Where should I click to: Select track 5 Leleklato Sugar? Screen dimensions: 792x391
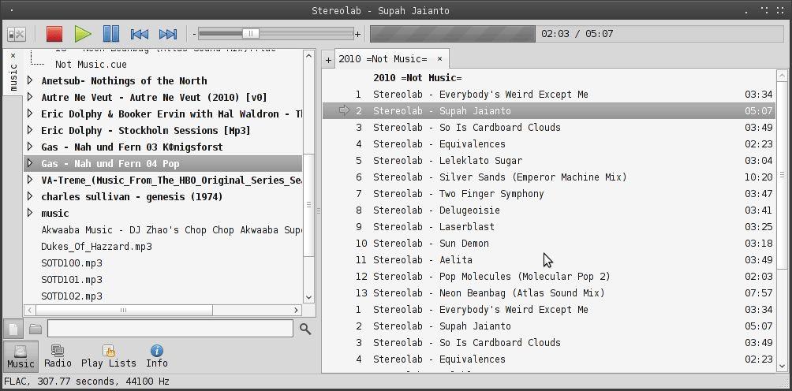[x=548, y=161]
